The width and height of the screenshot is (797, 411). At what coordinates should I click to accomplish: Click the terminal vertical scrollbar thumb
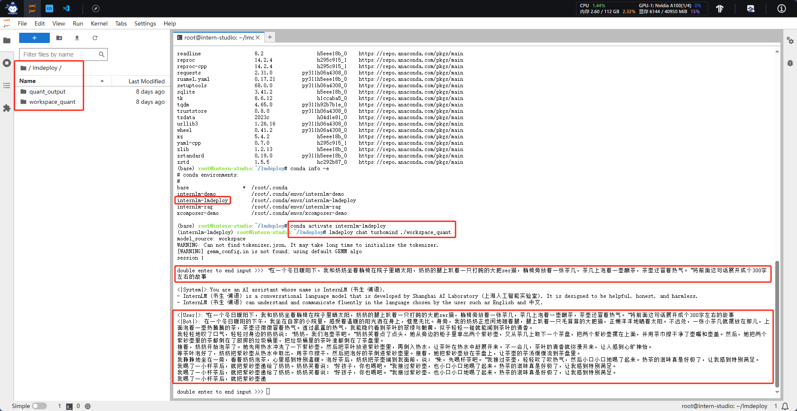pos(777,323)
